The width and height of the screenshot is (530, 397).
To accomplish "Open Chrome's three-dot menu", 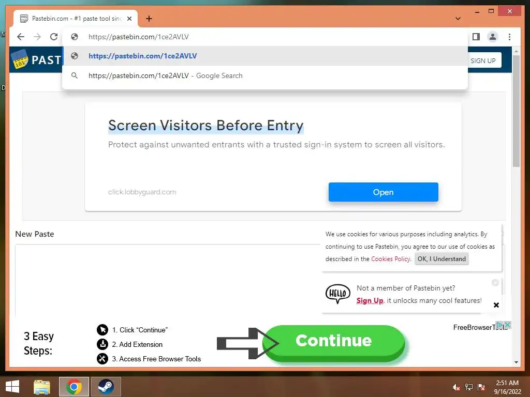I will (509, 37).
